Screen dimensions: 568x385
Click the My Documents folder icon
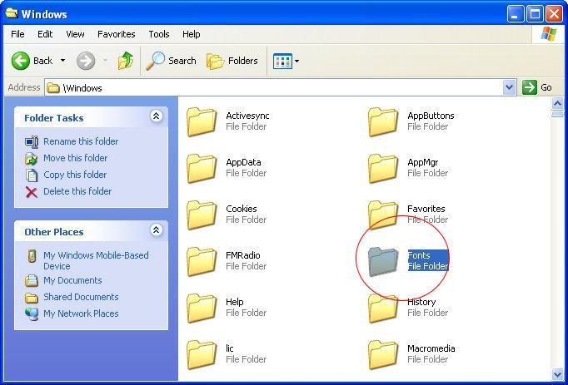tap(32, 280)
